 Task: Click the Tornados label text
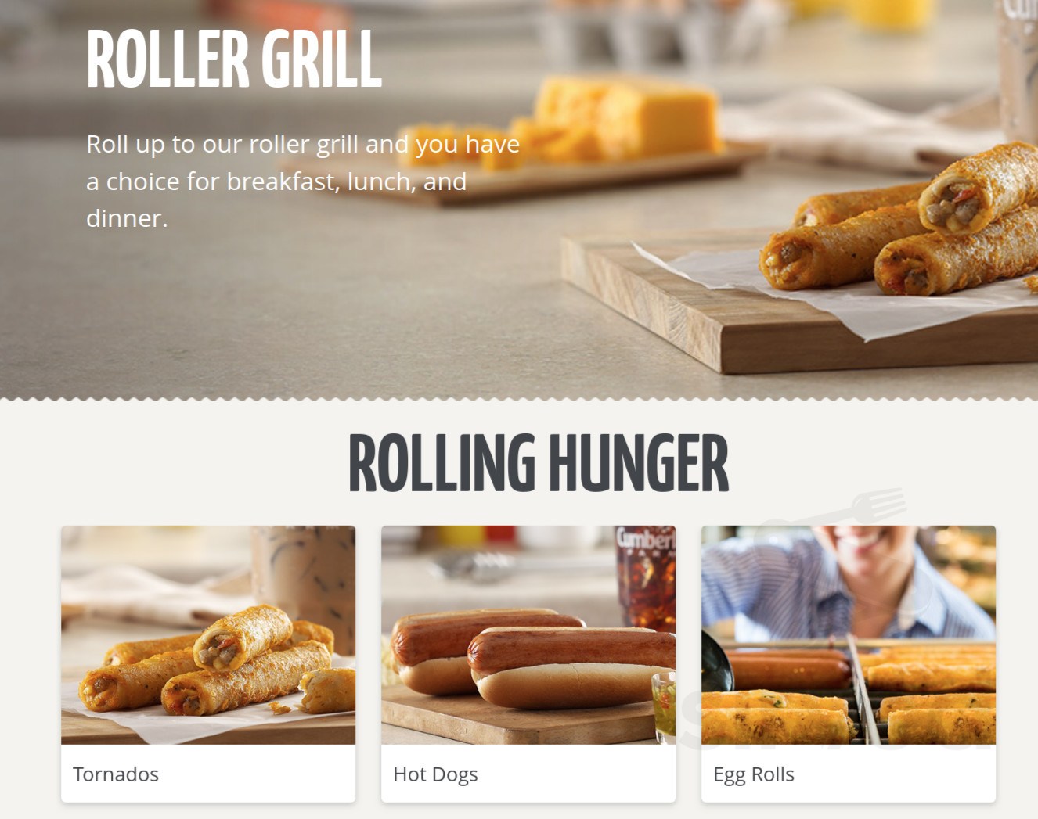116,774
